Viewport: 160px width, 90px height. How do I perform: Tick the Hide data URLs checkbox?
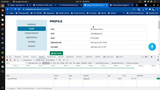click(x=27, y=63)
